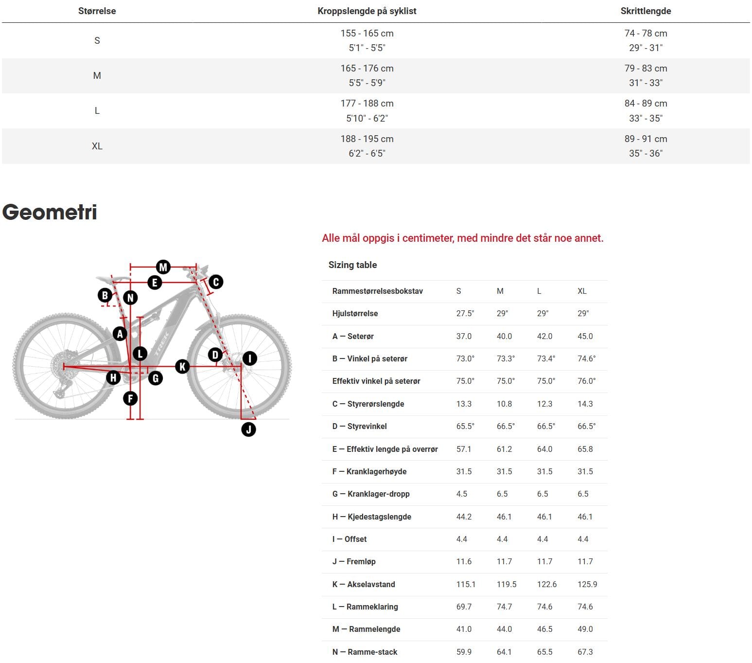Click the Skrittlengde column header
Screen dimensions: 752x663
(646, 11)
